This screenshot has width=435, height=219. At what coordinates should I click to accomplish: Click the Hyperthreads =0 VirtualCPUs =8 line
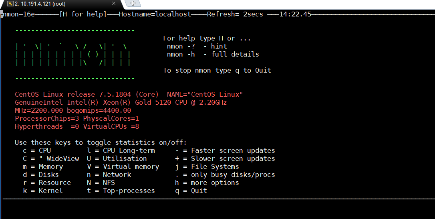[77, 127]
